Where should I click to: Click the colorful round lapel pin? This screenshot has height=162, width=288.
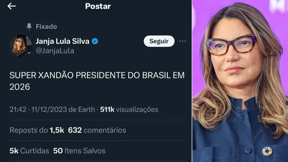click(x=267, y=151)
